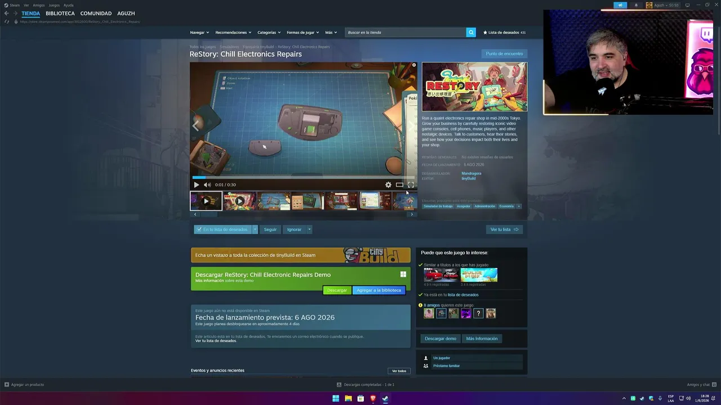
Task: Open the Recomendaciones dropdown menu
Action: (233, 33)
